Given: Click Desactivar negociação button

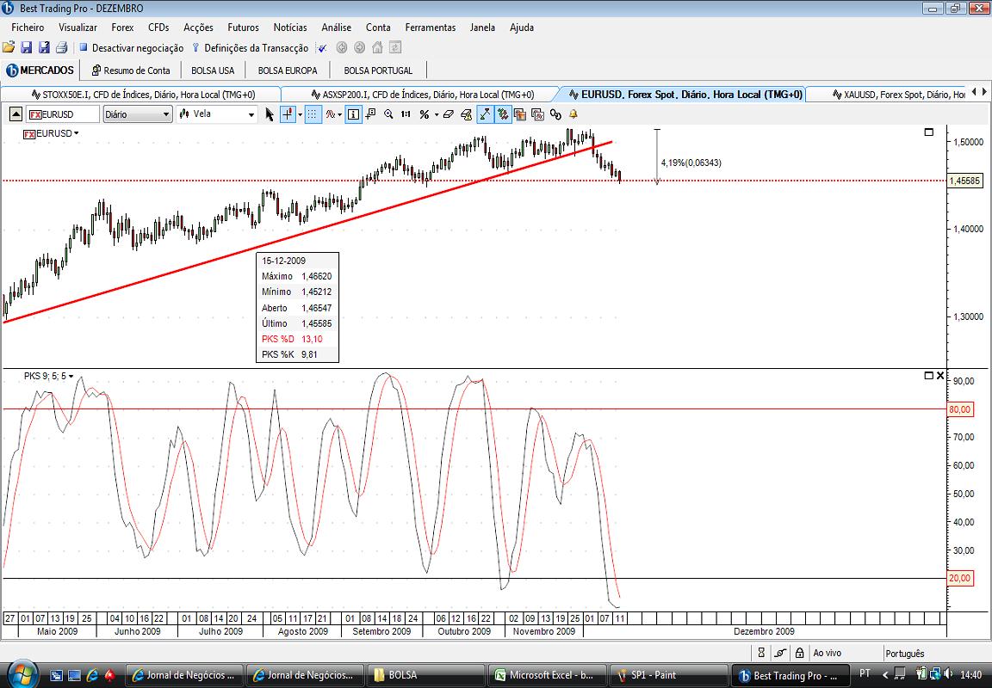Looking at the screenshot, I should pos(131,48).
